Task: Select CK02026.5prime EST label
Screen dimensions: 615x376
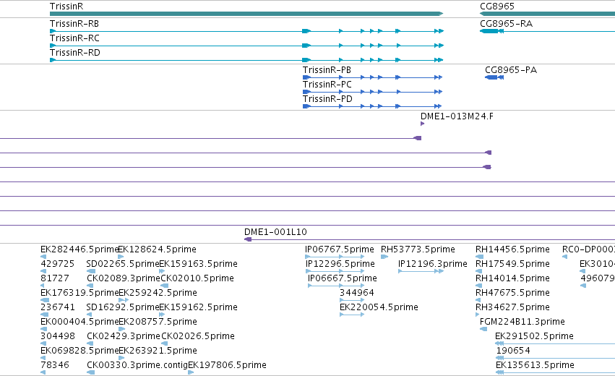Action: [x=198, y=336]
